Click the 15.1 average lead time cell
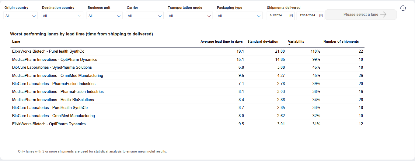The width and height of the screenshot is (415, 161). (240, 59)
